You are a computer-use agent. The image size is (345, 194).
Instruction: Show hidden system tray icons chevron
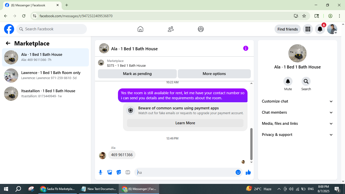pyautogui.click(x=279, y=189)
